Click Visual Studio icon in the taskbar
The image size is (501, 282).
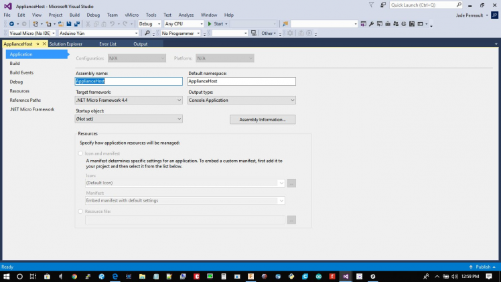[x=346, y=276]
